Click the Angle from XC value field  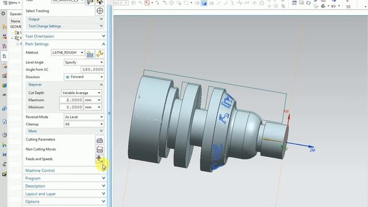tap(92, 70)
